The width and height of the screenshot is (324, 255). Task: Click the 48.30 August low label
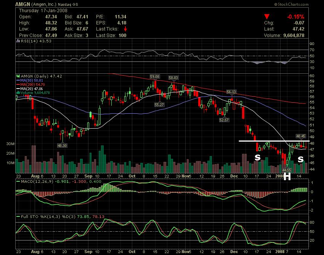[x=62, y=146]
